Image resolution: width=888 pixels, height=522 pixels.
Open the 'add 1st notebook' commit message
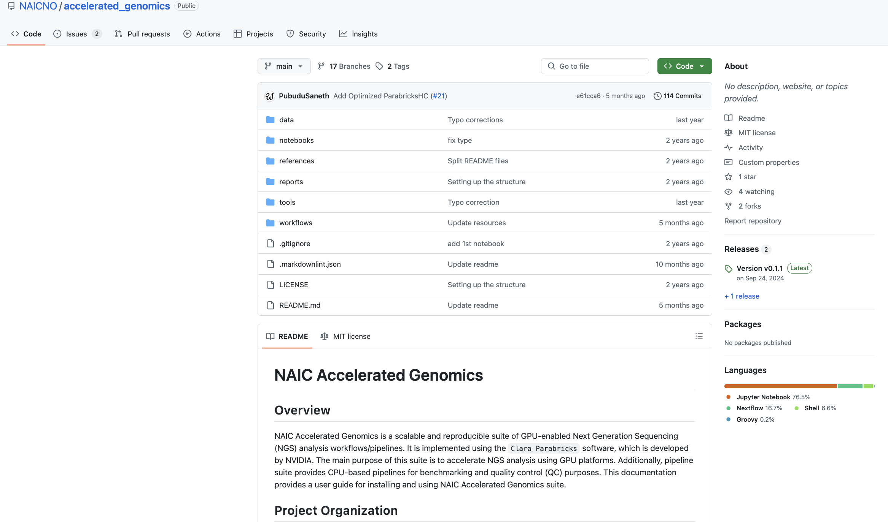coord(476,244)
